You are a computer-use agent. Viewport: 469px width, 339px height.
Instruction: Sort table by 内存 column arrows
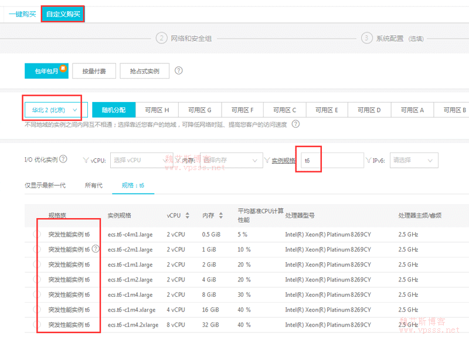coord(221,216)
